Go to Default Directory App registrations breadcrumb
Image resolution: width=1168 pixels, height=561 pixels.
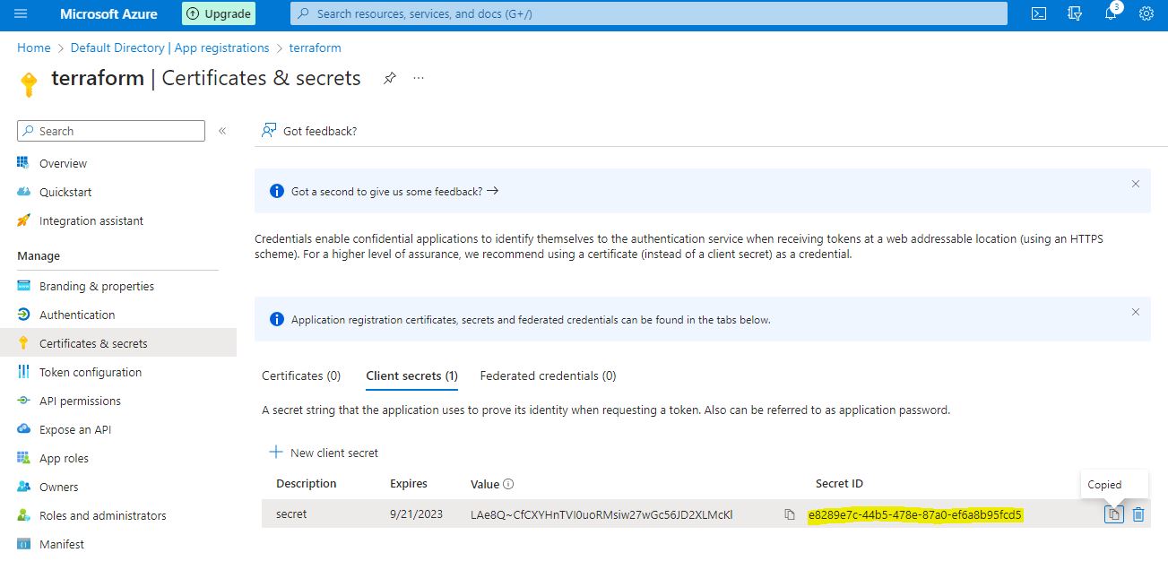(x=169, y=47)
